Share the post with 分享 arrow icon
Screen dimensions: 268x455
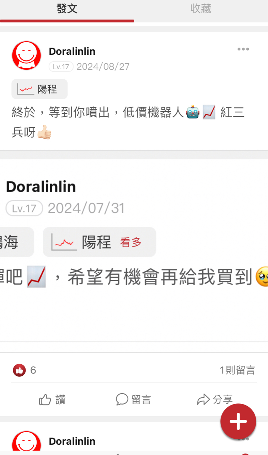click(x=215, y=400)
